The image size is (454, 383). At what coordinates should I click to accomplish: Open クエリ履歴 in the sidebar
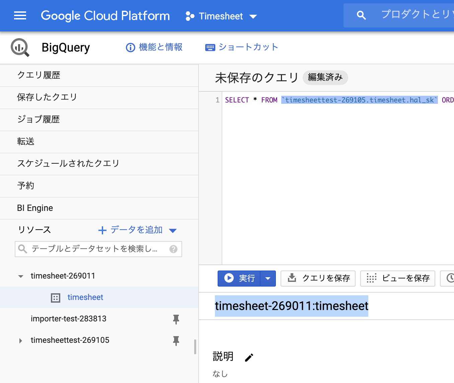click(99, 75)
